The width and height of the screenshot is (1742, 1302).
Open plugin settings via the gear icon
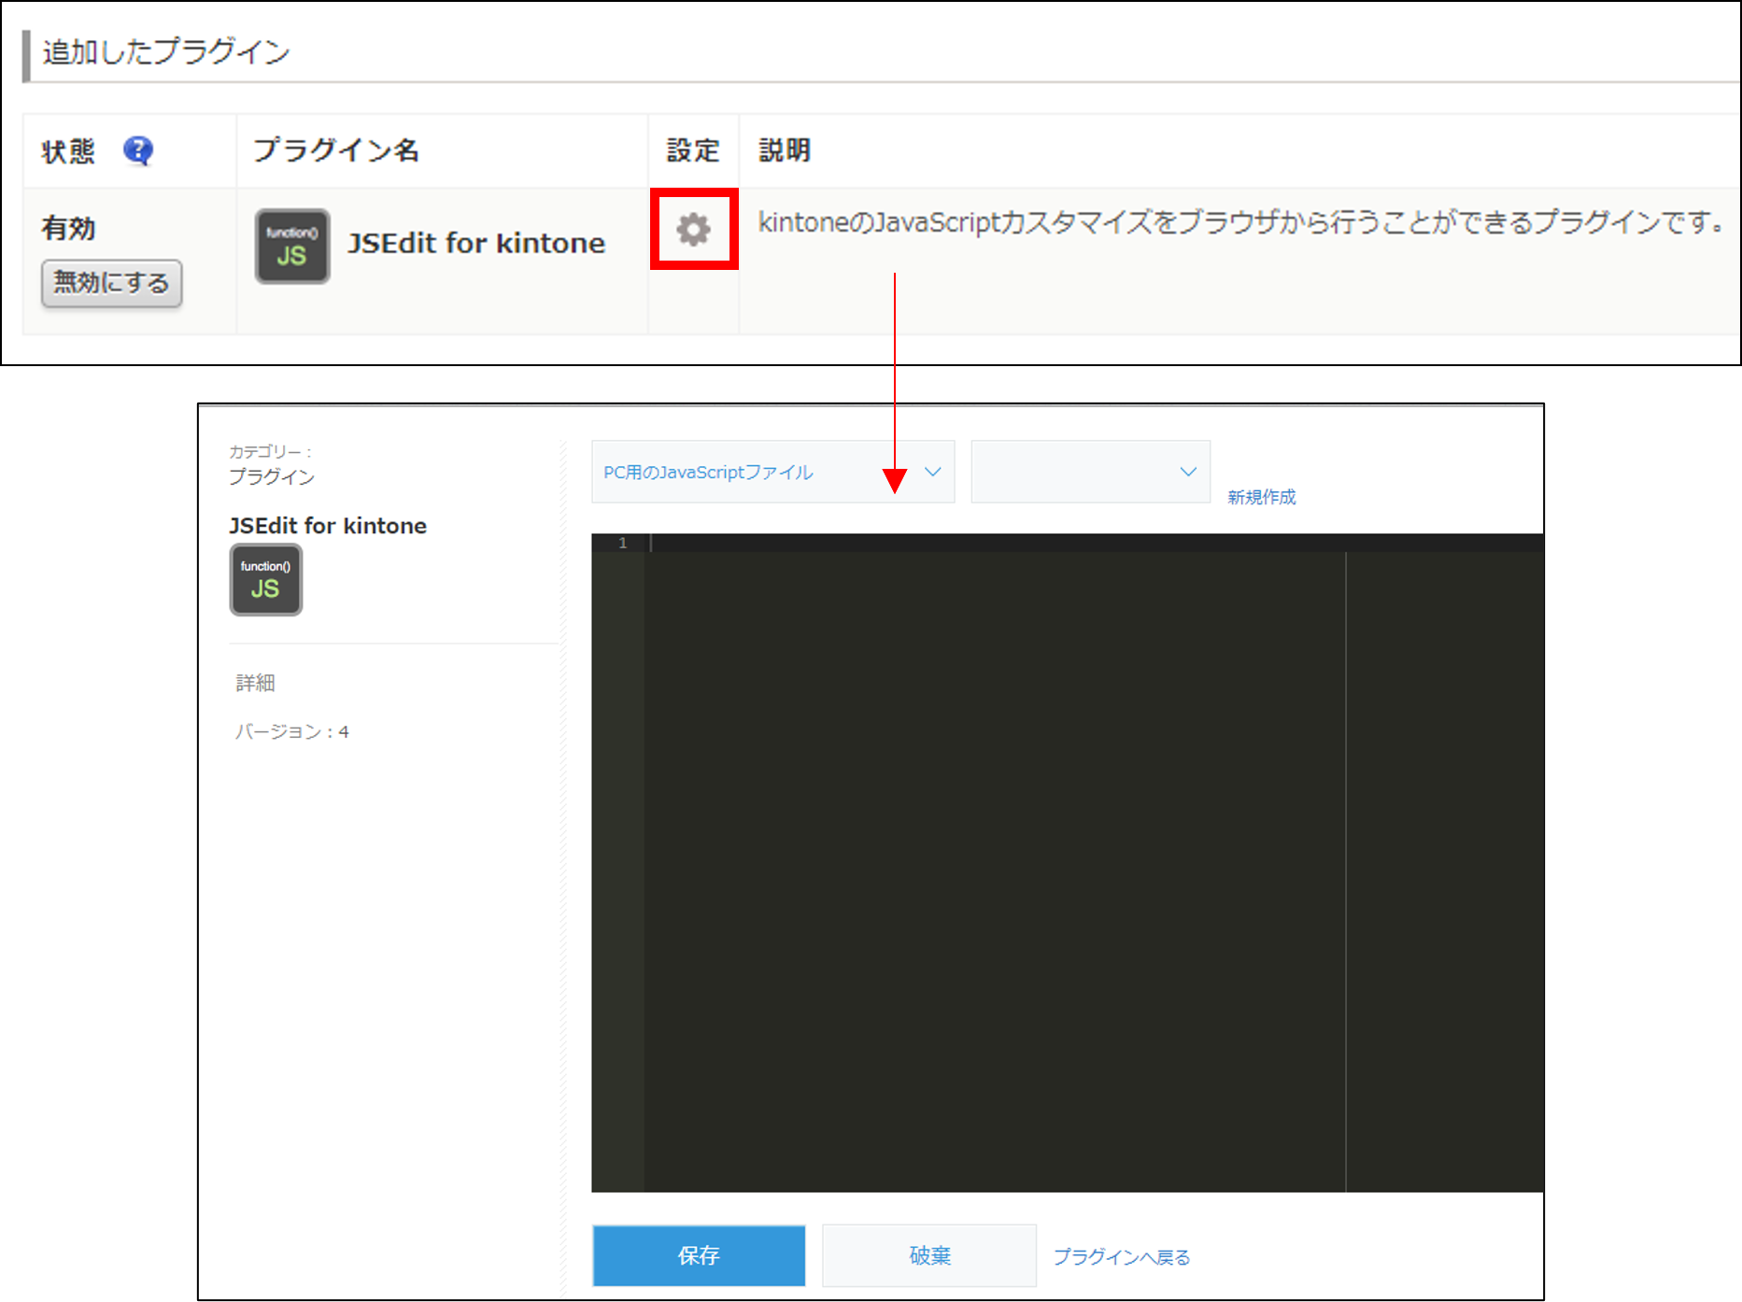[693, 229]
